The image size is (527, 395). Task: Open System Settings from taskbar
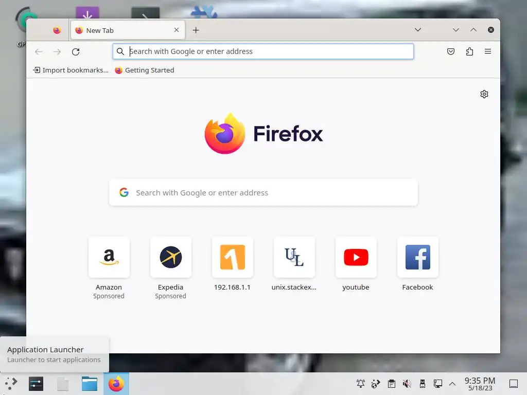(36, 384)
